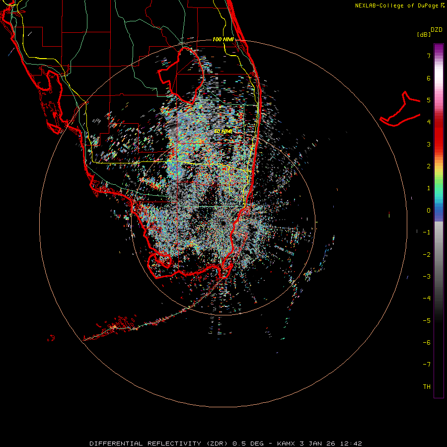
Task: Click the bottom caption DIFFERENTIAL REFLECTIVITY (ZDR) 0.5 DEG - KAMX 3 JAN 26 12:42
Action: (225, 444)
